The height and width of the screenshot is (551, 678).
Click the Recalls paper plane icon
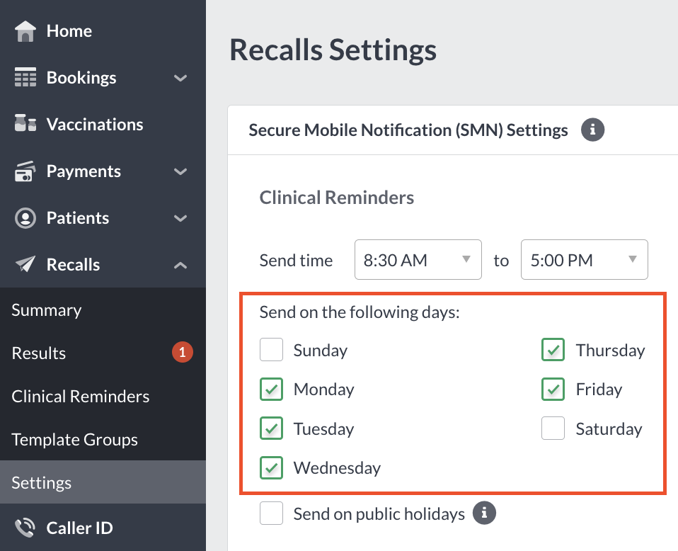coord(25,264)
